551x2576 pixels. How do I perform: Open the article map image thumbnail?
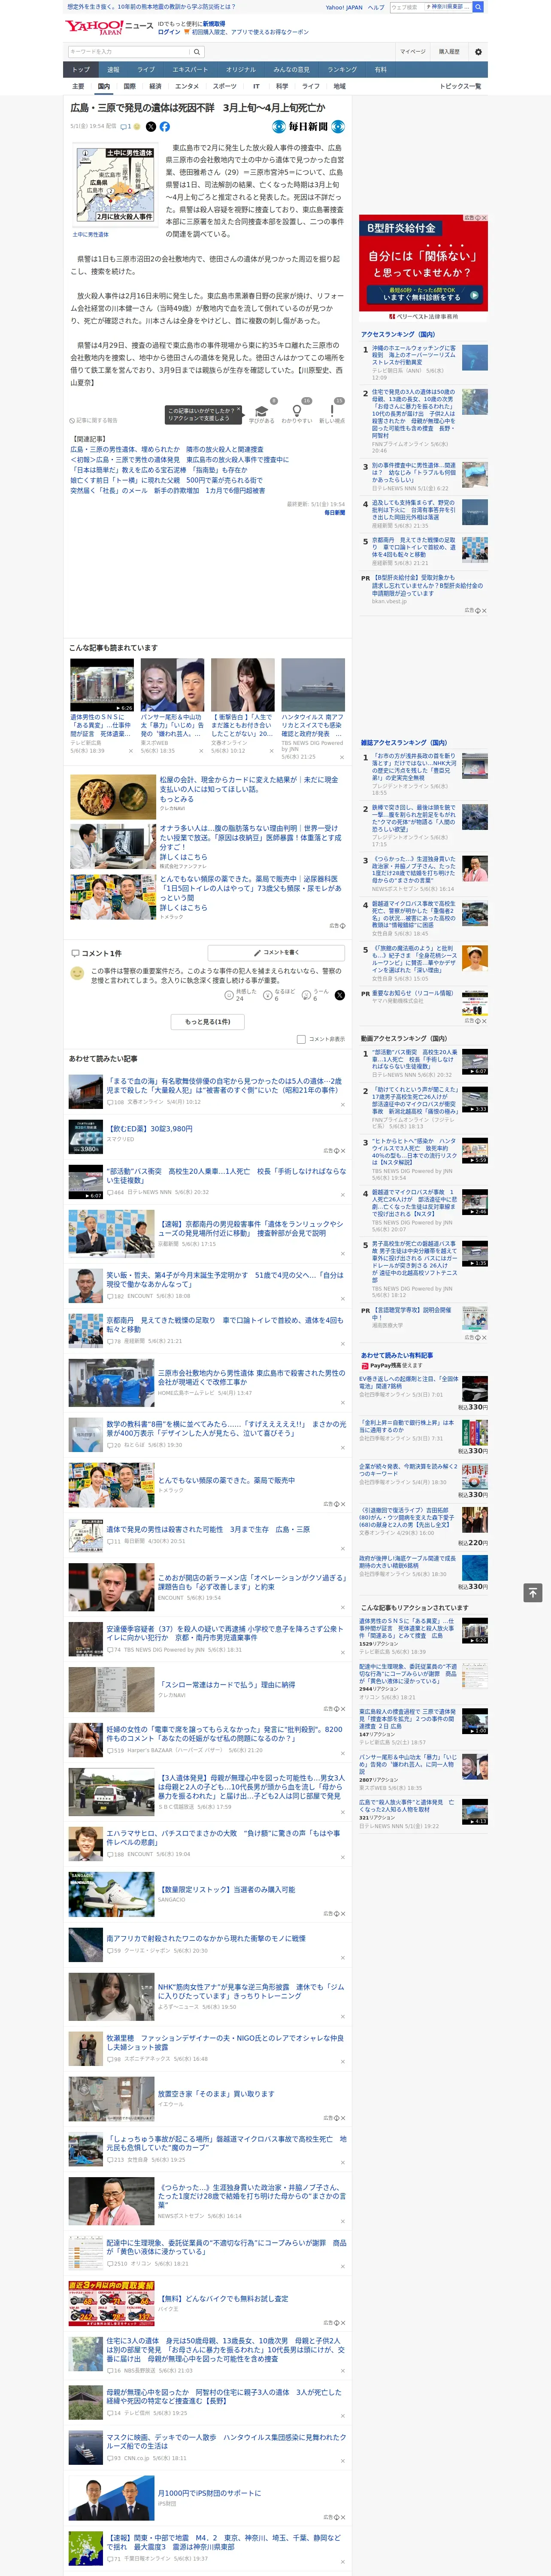[115, 186]
